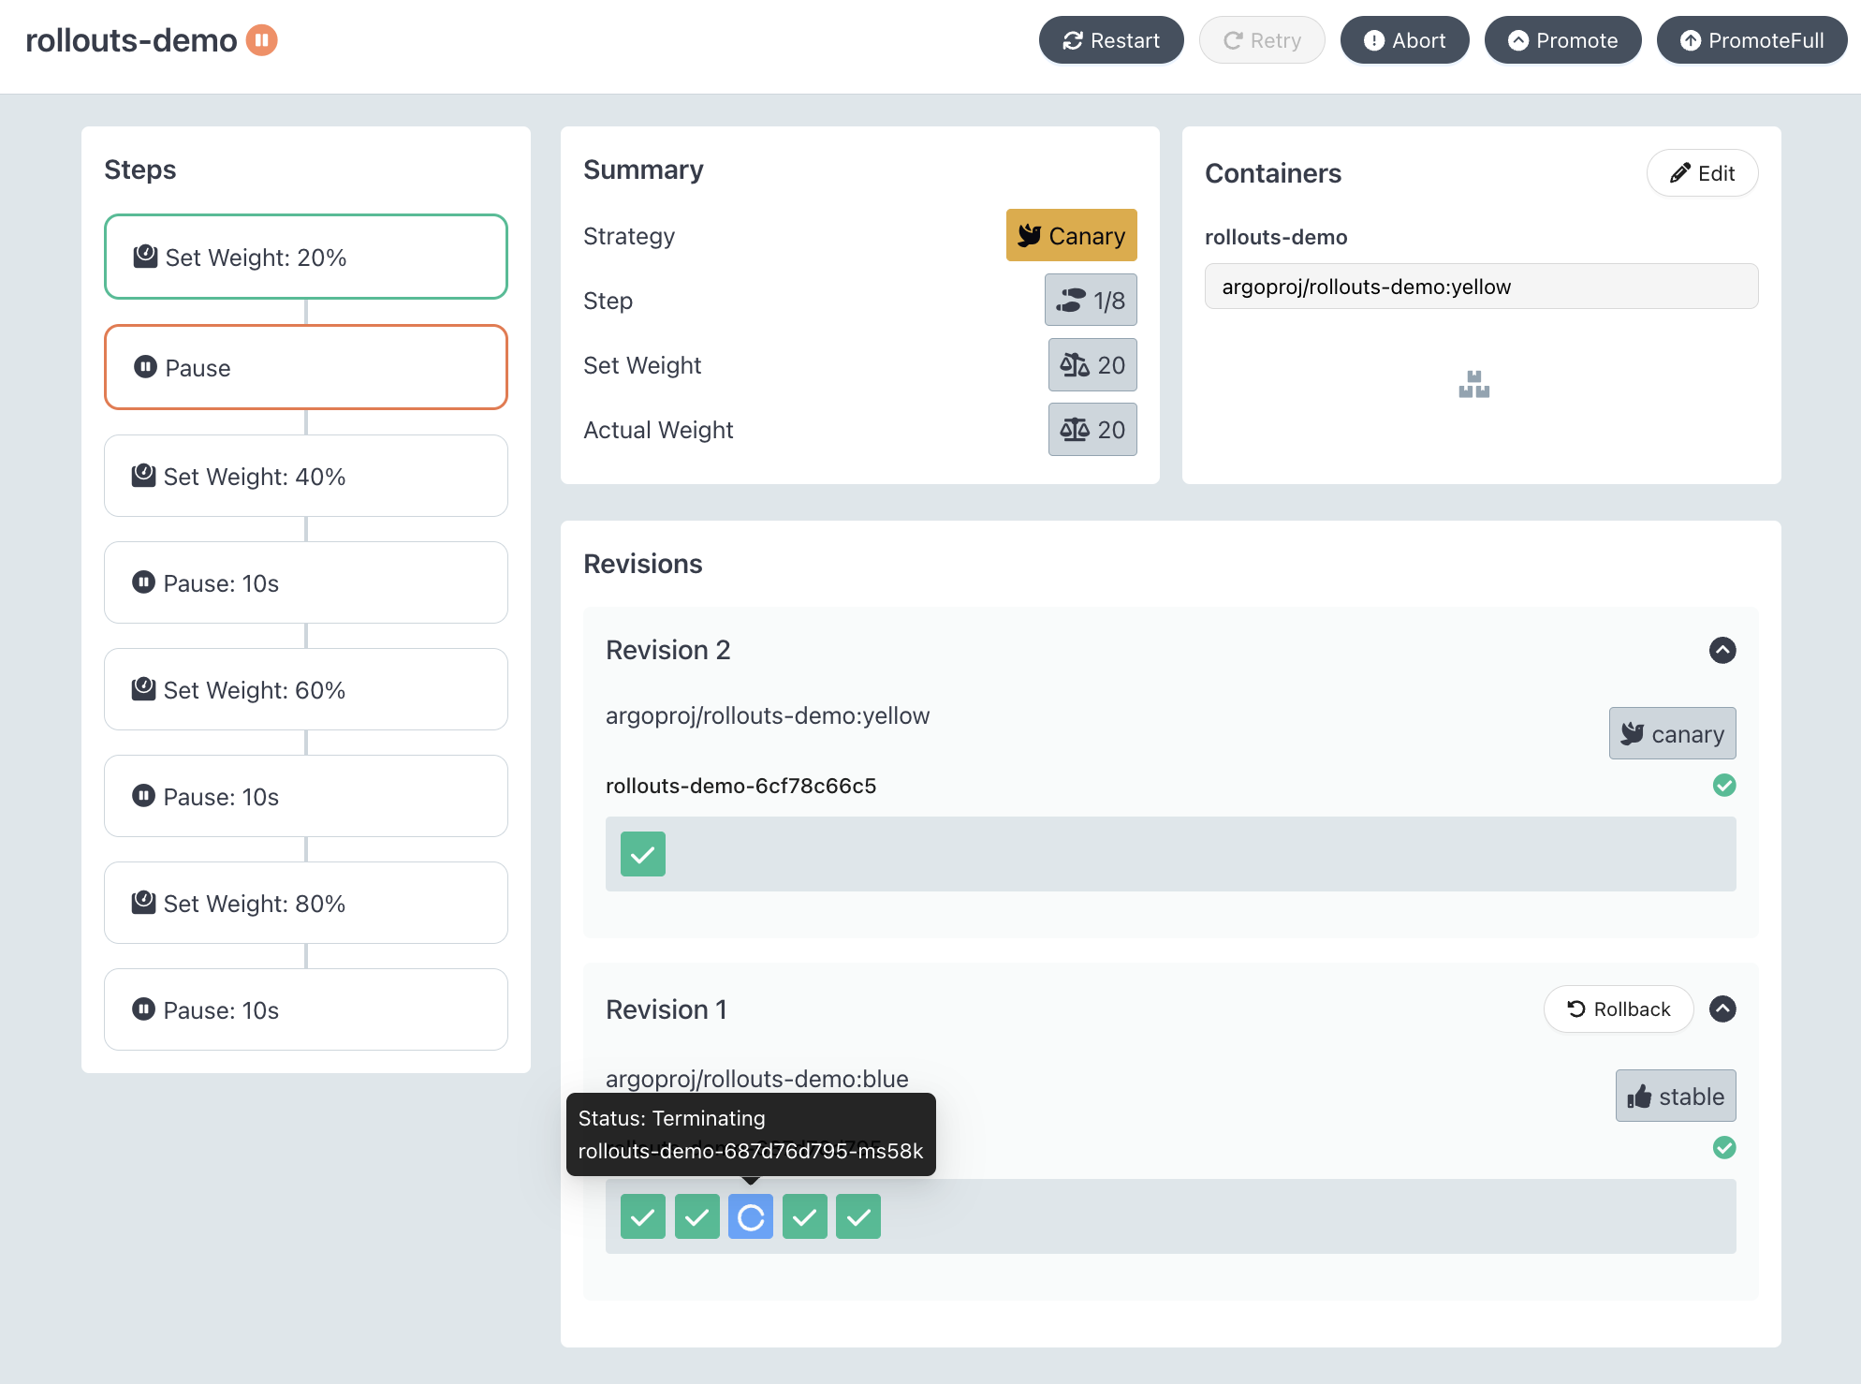The width and height of the screenshot is (1861, 1384).
Task: Click the step footprints icon showing 1/8
Action: [1070, 301]
